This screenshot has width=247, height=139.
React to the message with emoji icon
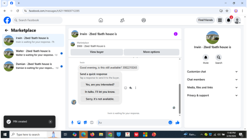126,88
